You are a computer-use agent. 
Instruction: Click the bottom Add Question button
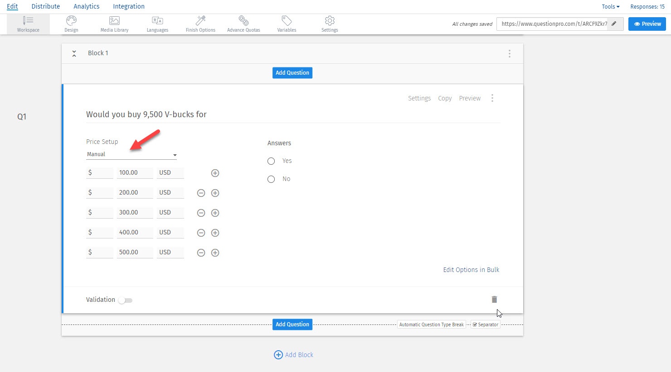point(292,324)
